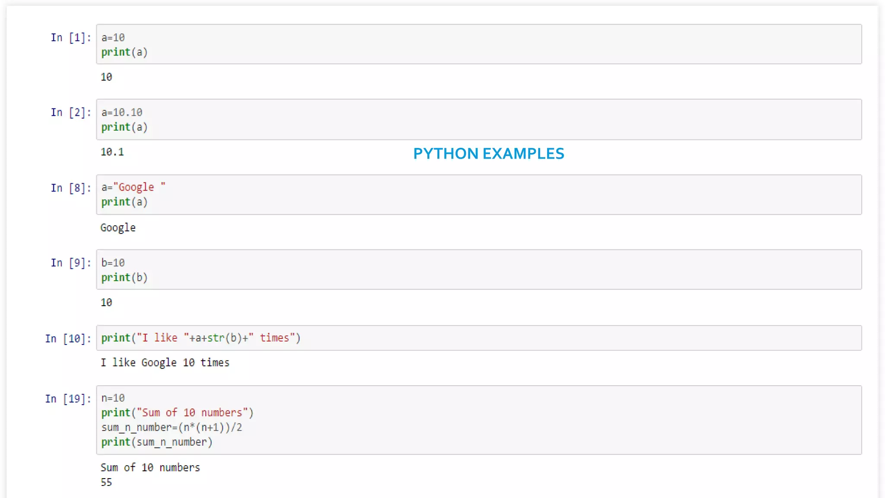
Task: Click the output 'Sum of 10 numbers'
Action: click(x=150, y=467)
